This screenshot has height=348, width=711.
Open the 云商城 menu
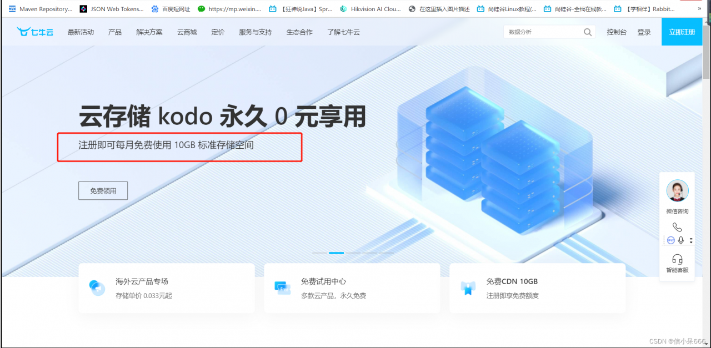[187, 32]
